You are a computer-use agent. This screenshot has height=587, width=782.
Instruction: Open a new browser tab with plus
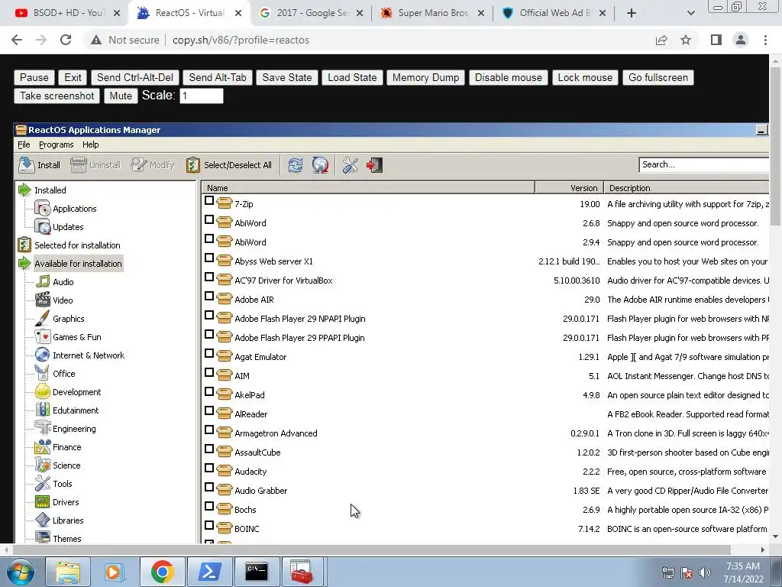coord(631,13)
